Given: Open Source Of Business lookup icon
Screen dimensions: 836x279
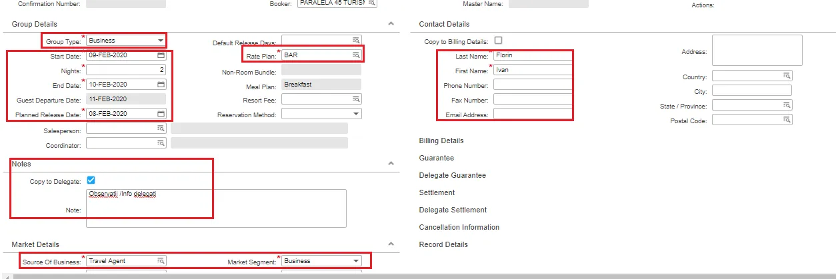Looking at the screenshot, I should click(161, 261).
